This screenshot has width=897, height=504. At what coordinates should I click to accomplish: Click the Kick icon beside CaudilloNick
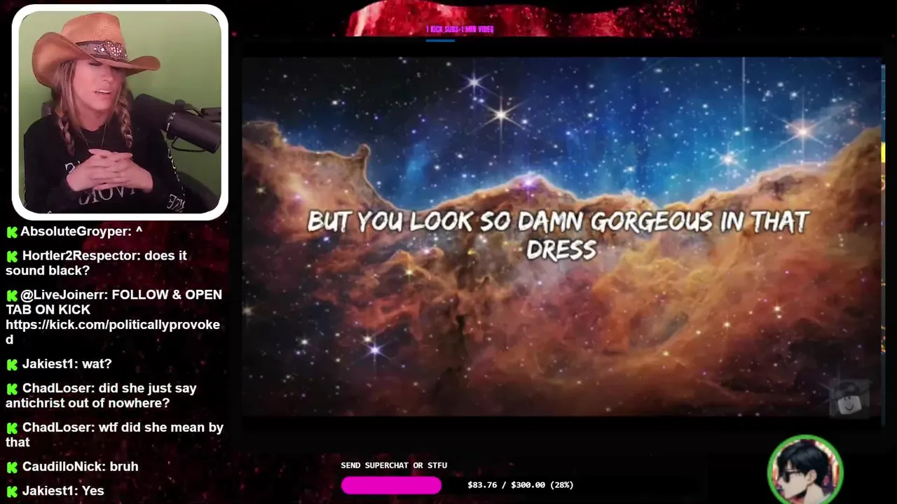point(12,468)
